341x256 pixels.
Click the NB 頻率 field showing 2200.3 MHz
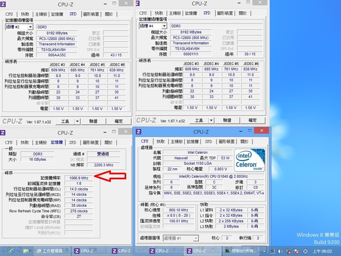[104, 165]
